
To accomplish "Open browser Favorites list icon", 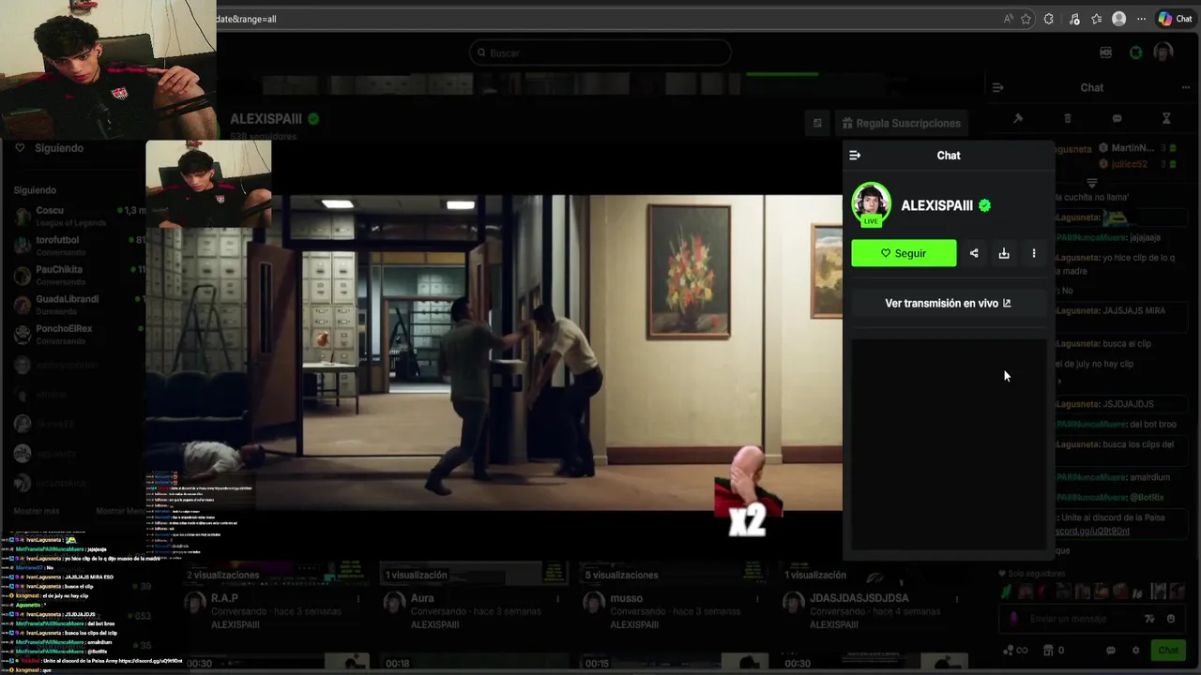I will 1096,19.
